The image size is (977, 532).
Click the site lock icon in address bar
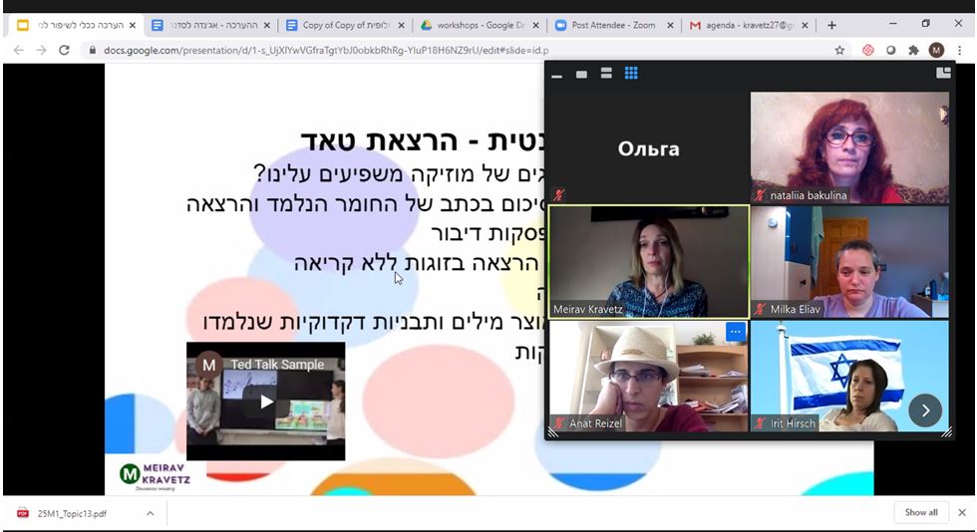coord(92,51)
